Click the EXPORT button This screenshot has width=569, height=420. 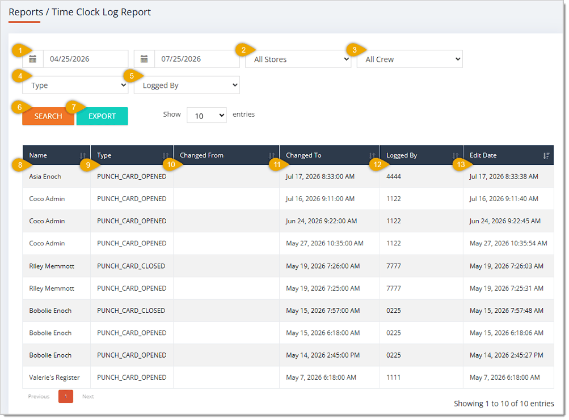(x=102, y=116)
